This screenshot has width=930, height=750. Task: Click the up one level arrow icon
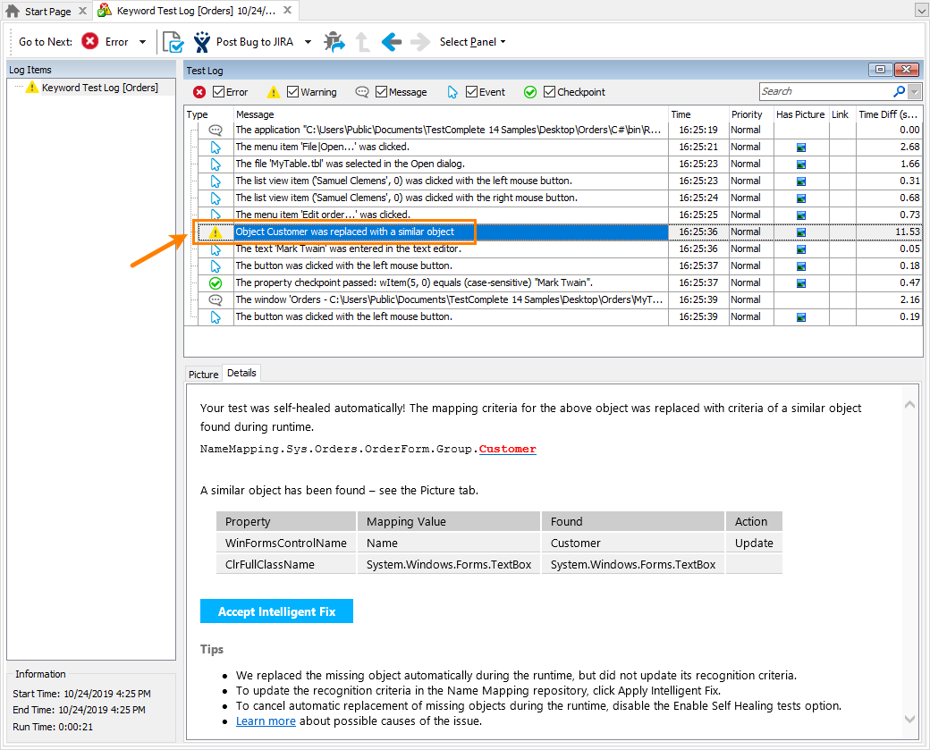[363, 41]
